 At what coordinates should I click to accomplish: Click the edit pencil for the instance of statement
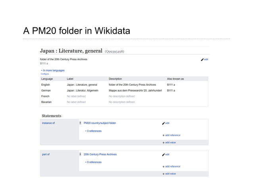tap(163, 123)
